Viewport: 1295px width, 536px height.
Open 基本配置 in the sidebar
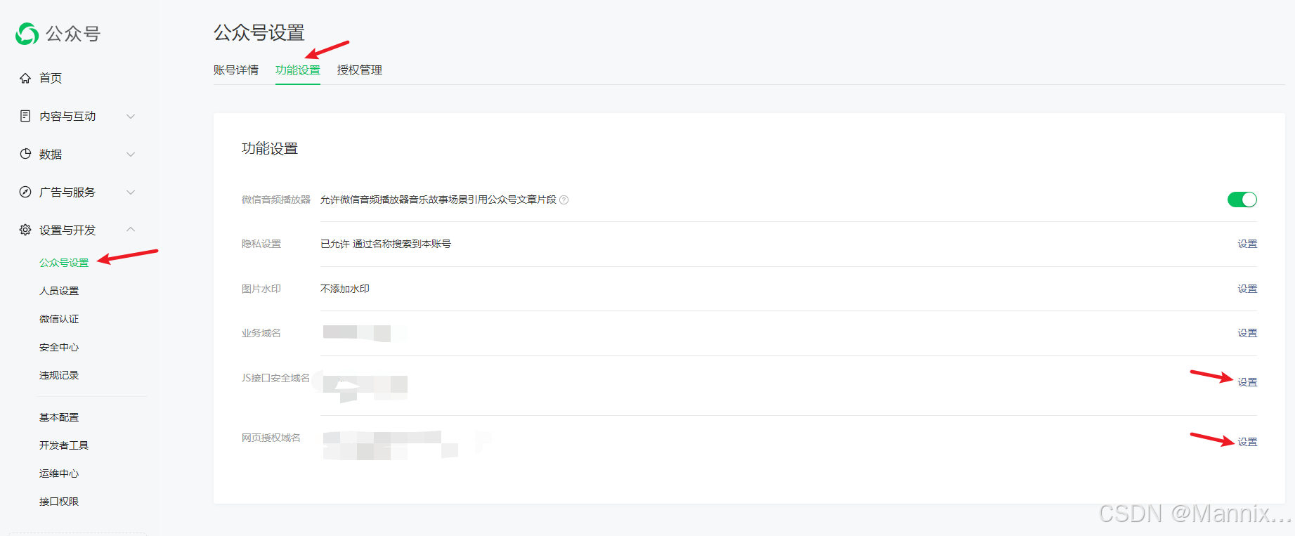tap(59, 417)
